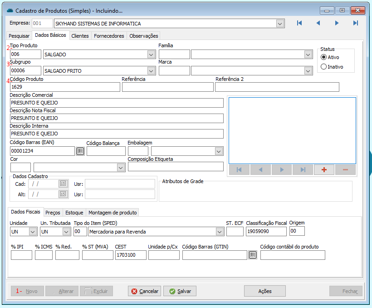This screenshot has width=372, height=308.
Task: Open calendar picker for Cad date
Action: [x=63, y=184]
